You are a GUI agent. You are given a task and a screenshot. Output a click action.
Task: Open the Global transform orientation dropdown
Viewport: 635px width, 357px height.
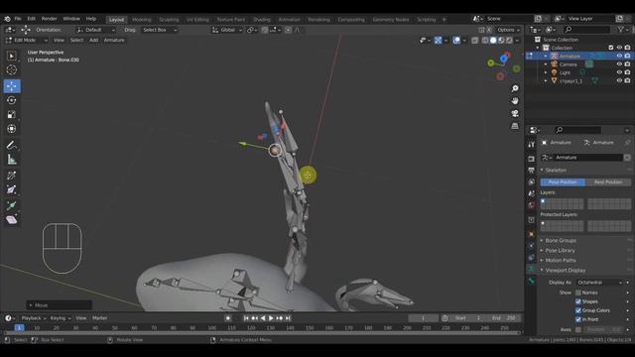point(227,30)
